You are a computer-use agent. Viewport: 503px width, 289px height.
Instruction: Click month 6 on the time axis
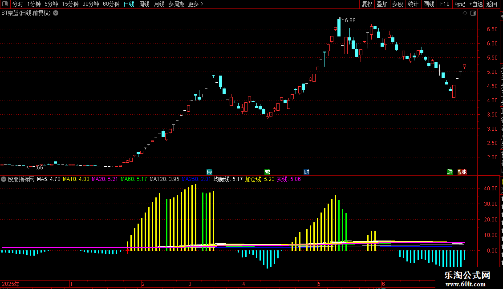383,284
